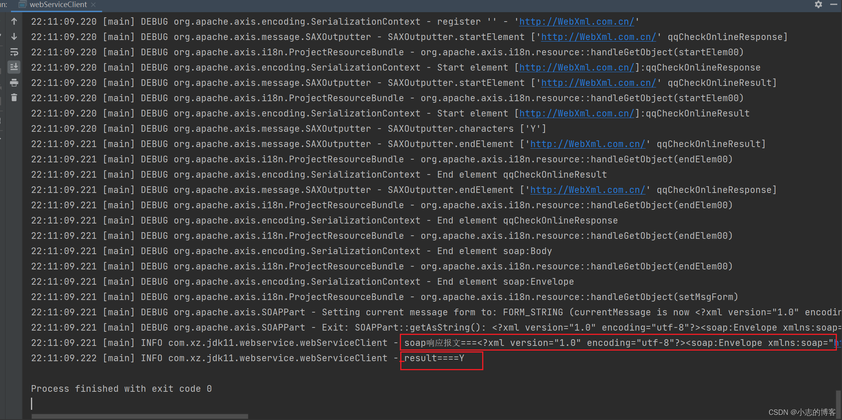Viewport: 842px width, 420px height.
Task: Click the 'End element qqCheckOnlineResult' log line
Action: (x=319, y=175)
